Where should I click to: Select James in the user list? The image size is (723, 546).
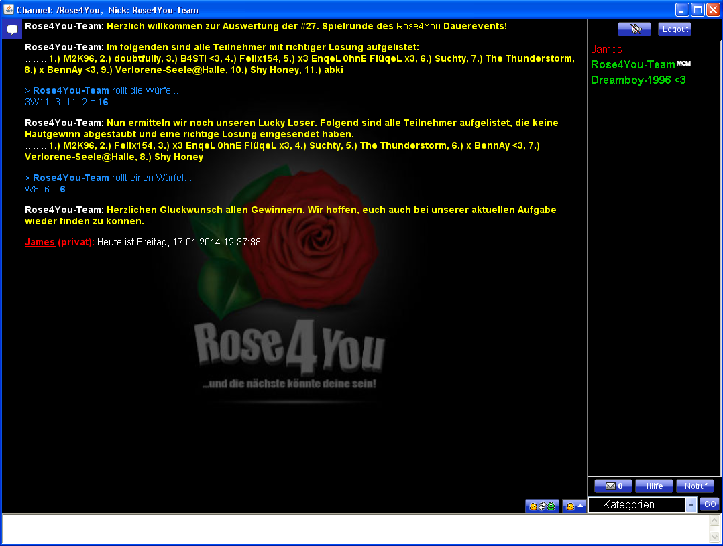(606, 50)
